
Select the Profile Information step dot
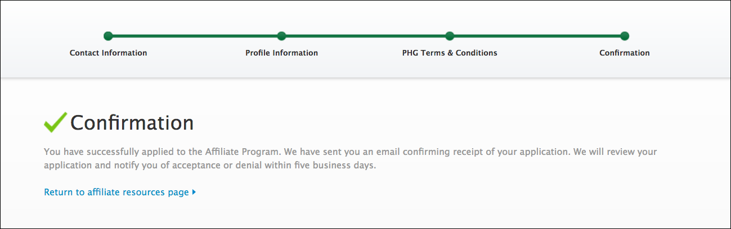click(282, 36)
